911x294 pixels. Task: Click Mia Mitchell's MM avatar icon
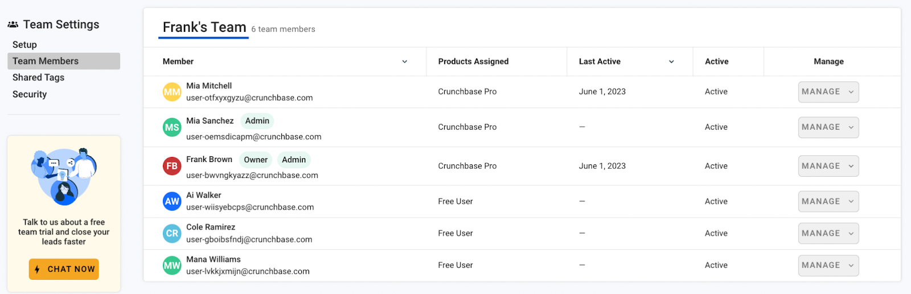[172, 92]
